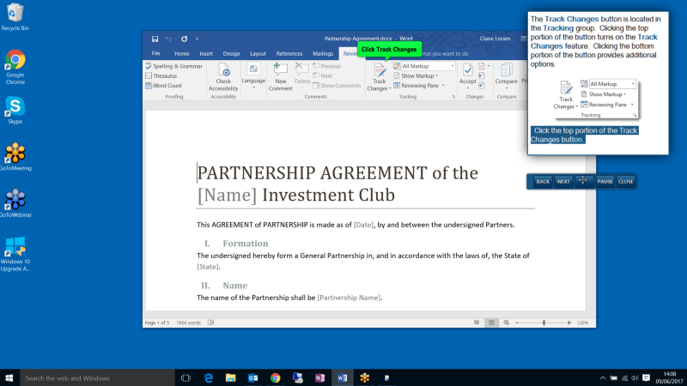Click the Zoom Out minus button
The image size is (687, 386).
click(x=518, y=323)
